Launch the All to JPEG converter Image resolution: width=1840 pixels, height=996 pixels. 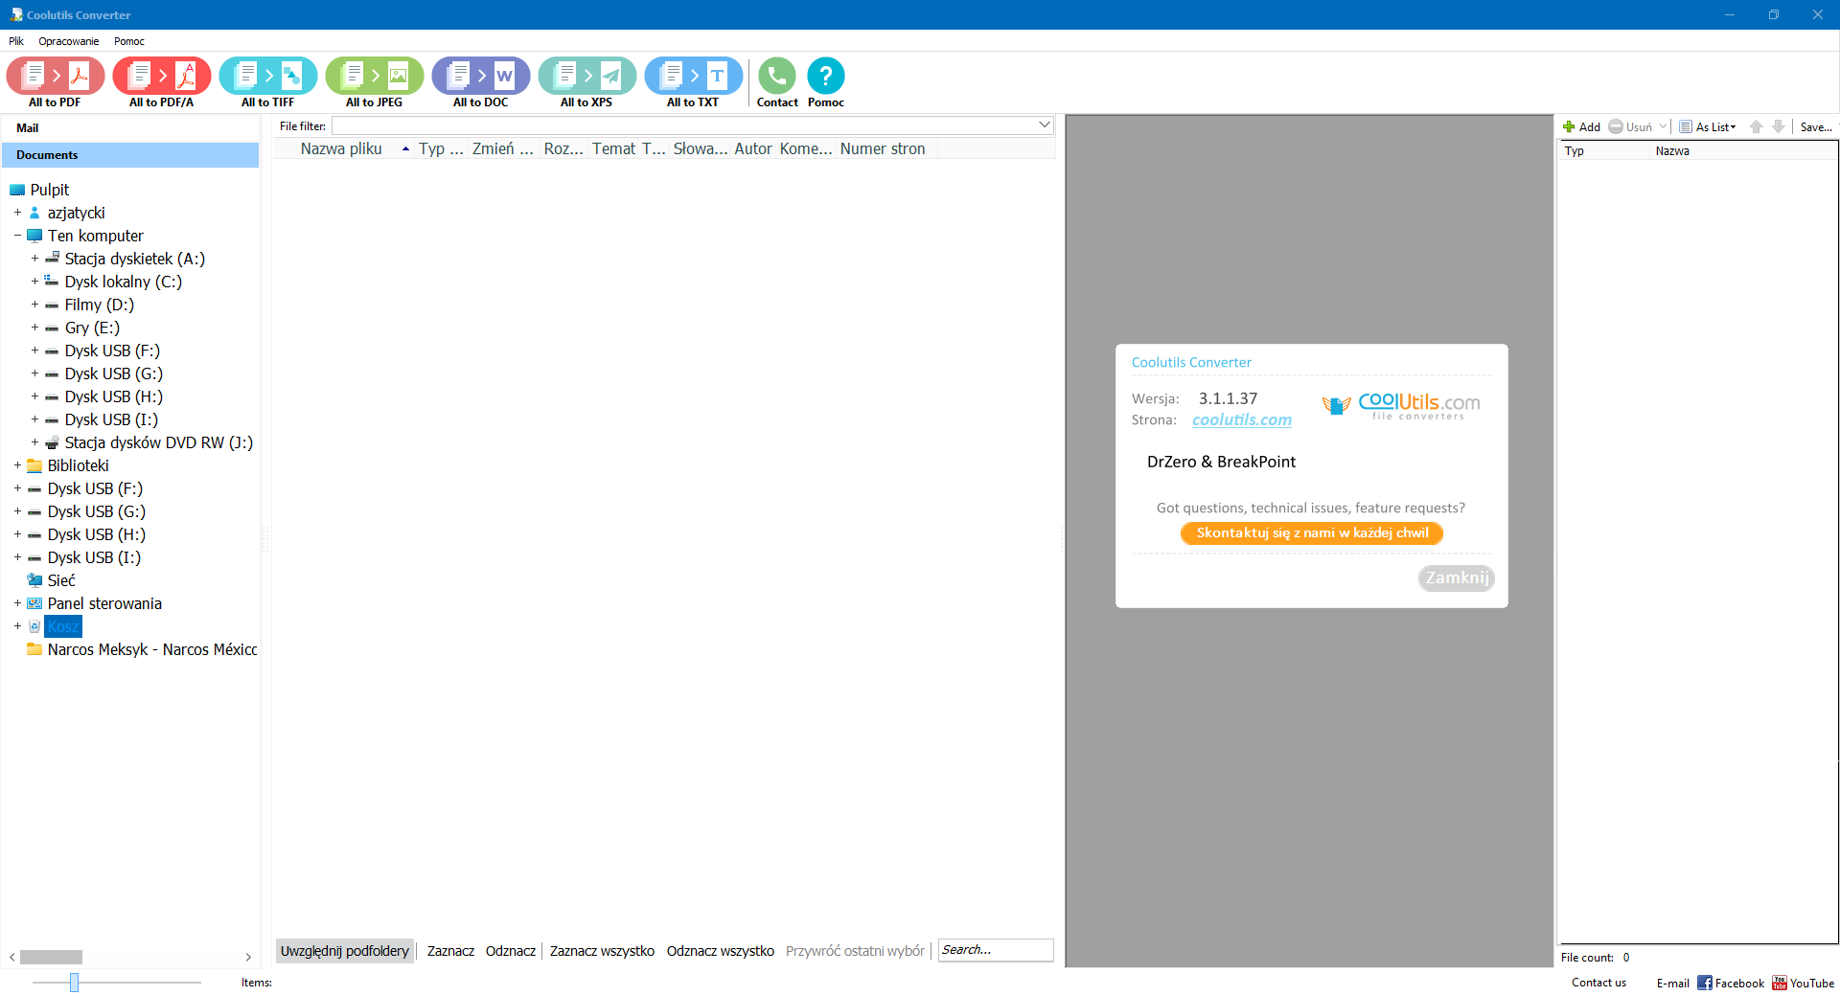click(375, 76)
